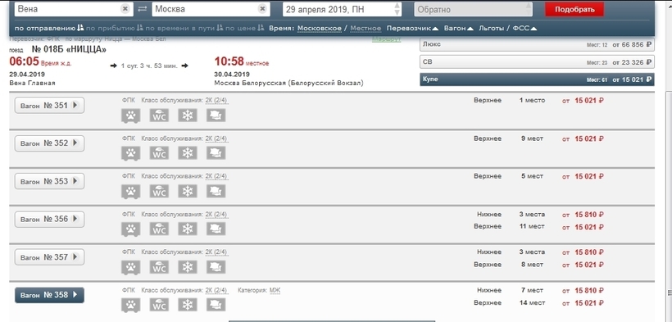The height and width of the screenshot is (322, 672).
Task: Click air conditioning icon for wagon 356
Action: (x=188, y=229)
